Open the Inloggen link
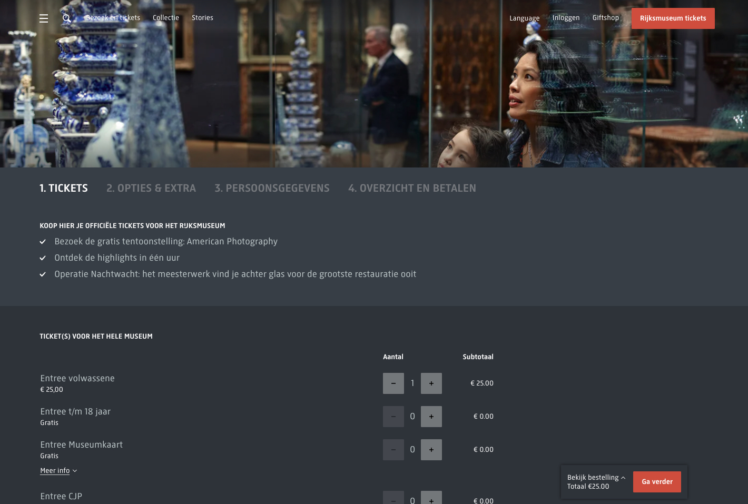This screenshot has height=504, width=748. coord(566,18)
